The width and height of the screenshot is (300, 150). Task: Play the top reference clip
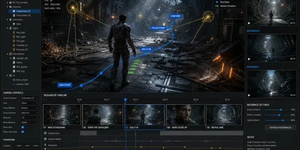coord(249,23)
